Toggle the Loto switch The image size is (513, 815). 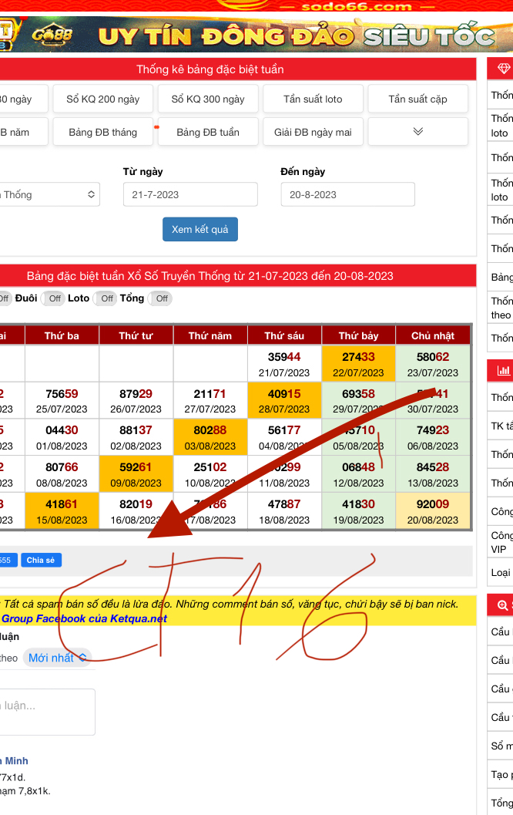pyautogui.click(x=106, y=298)
